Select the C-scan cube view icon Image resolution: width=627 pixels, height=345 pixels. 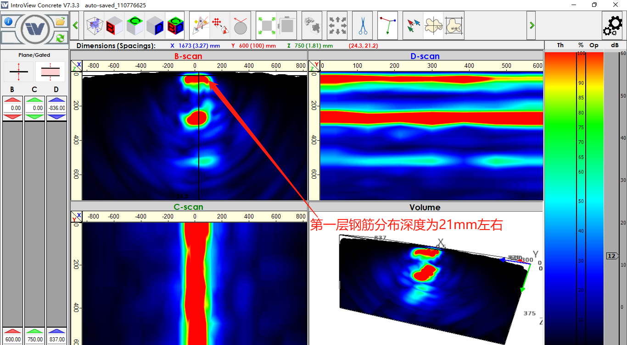(x=135, y=25)
